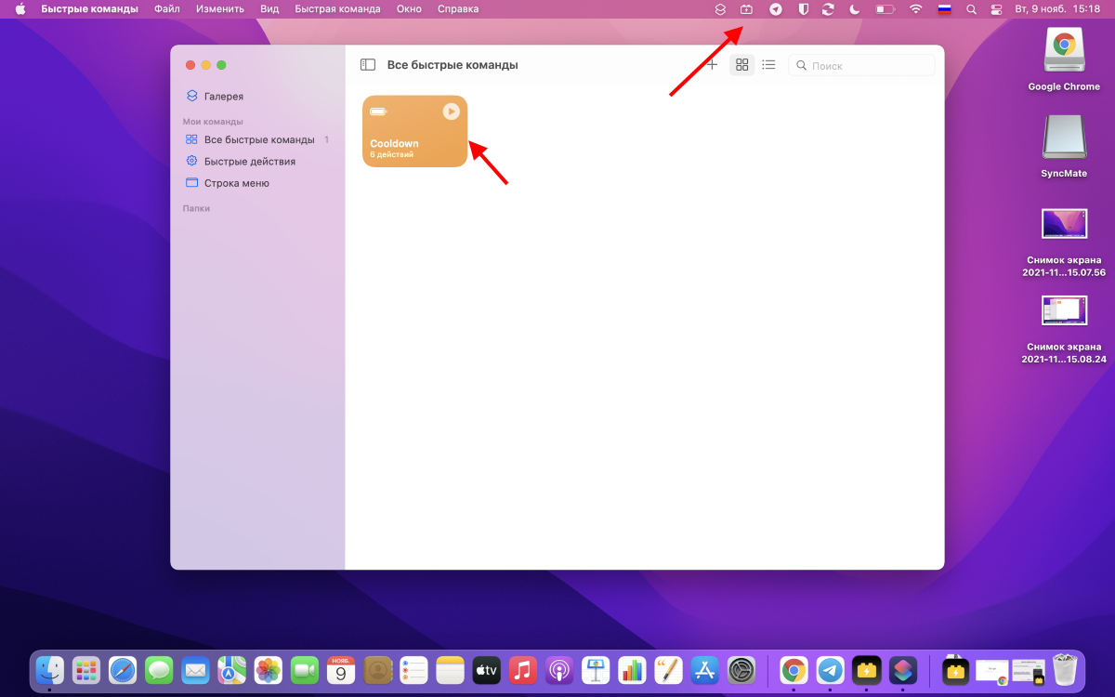
Task: Open the Быстрые команды app menu
Action: (89, 8)
